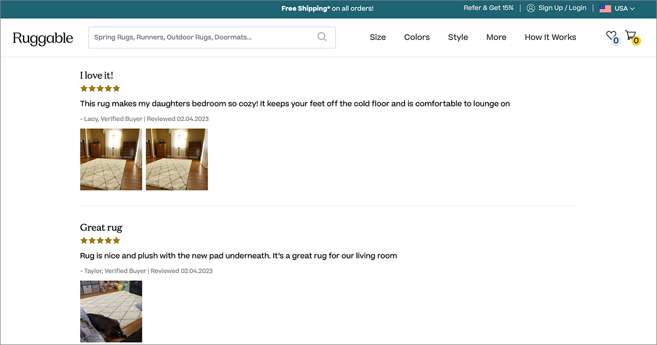Image resolution: width=657 pixels, height=345 pixels.
Task: Open Lacy's first review photo
Action: [111, 159]
